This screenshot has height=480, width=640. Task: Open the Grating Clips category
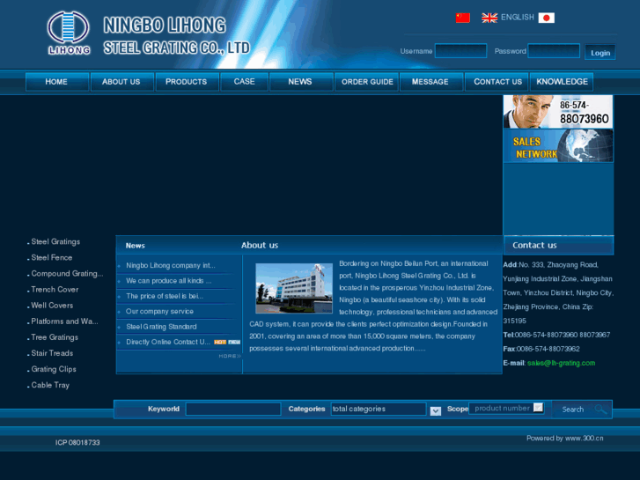(54, 369)
